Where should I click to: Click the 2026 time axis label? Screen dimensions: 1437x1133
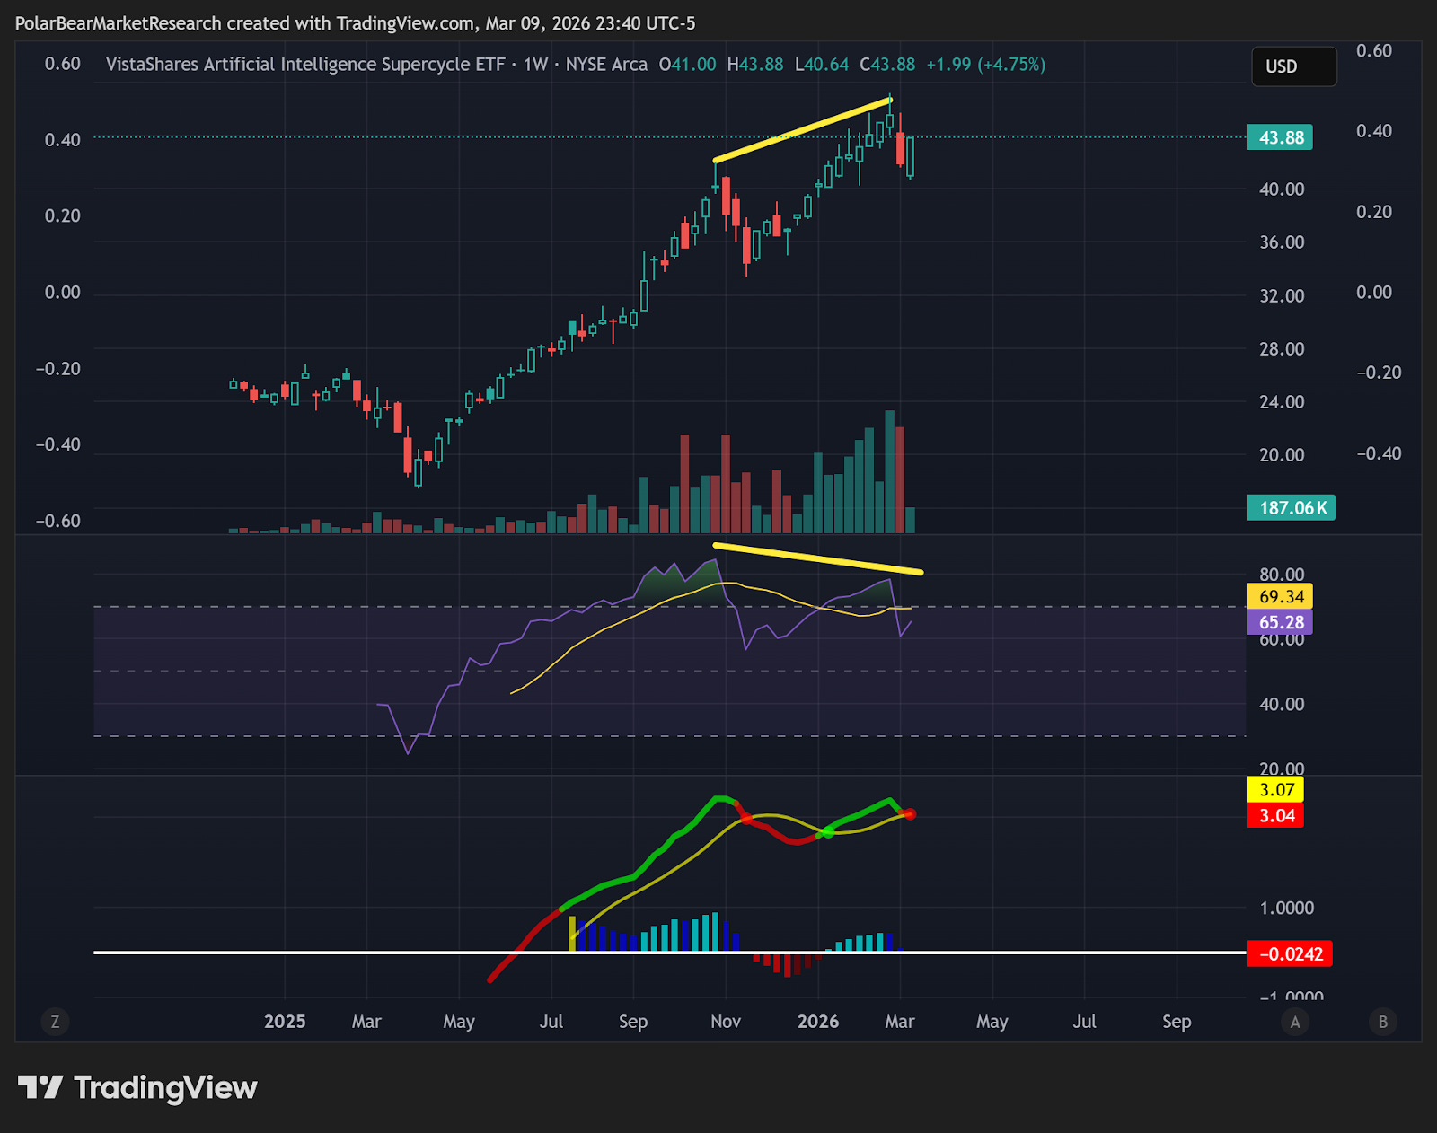818,1022
